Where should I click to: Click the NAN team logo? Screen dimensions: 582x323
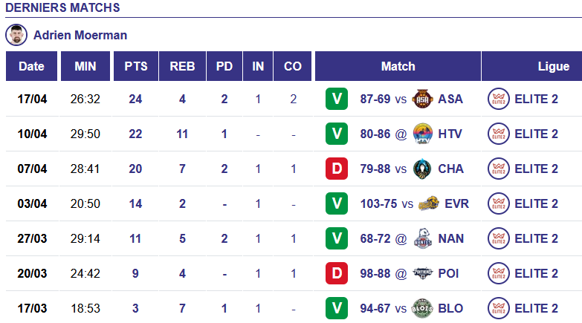[422, 238]
